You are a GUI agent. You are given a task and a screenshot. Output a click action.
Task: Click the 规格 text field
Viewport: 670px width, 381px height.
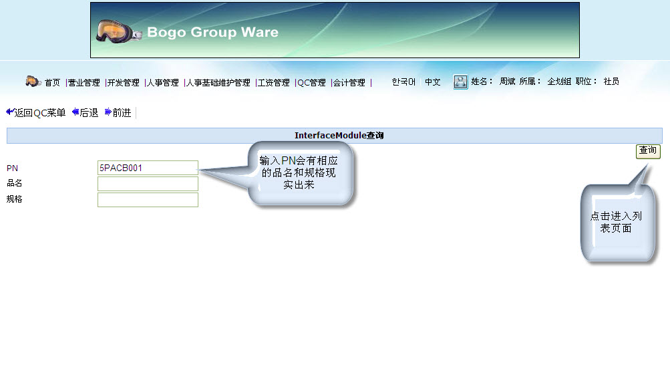(148, 200)
